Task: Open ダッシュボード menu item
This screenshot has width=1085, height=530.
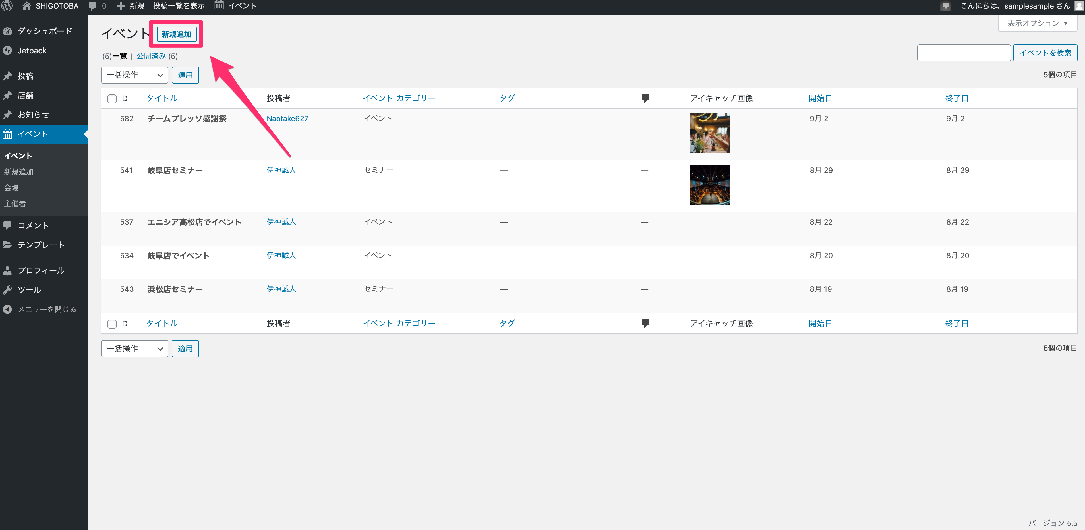Action: click(x=45, y=31)
